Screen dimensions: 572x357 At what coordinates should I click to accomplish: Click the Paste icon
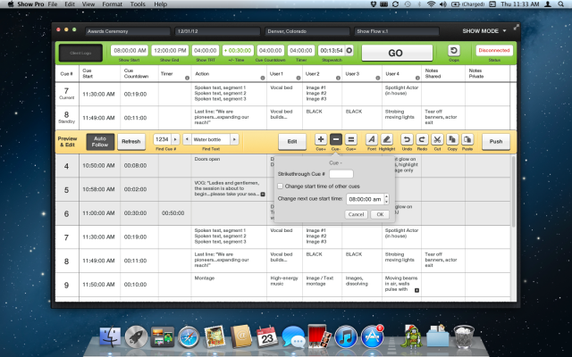(x=467, y=139)
